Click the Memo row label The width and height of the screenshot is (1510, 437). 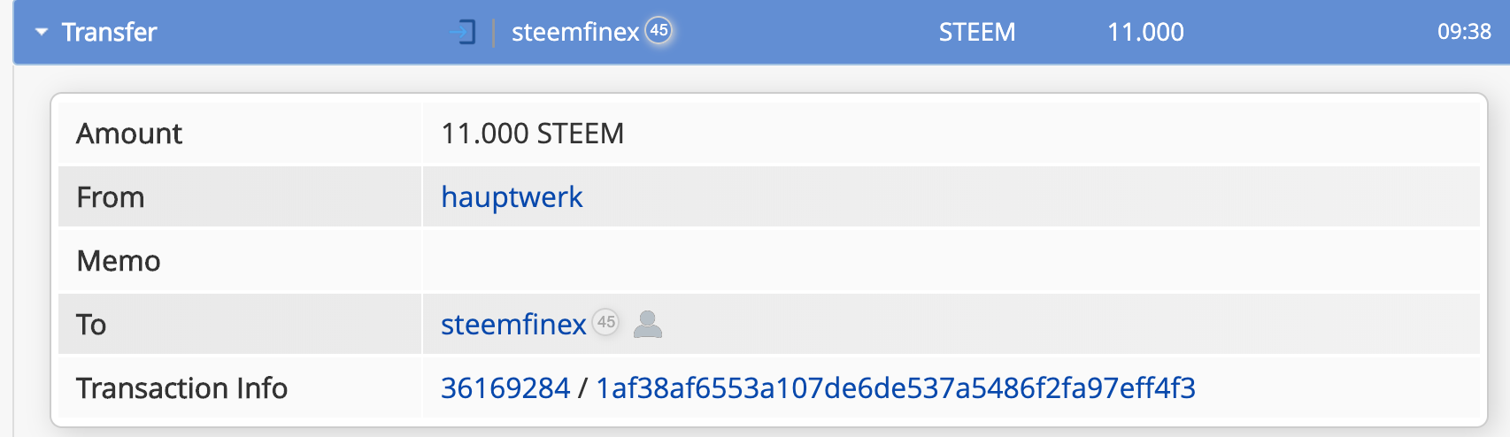[119, 261]
